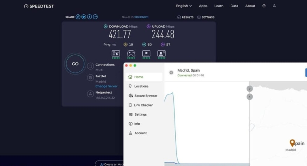Click the upload speed value 244.48
307x166 pixels.
pyautogui.click(x=163, y=35)
